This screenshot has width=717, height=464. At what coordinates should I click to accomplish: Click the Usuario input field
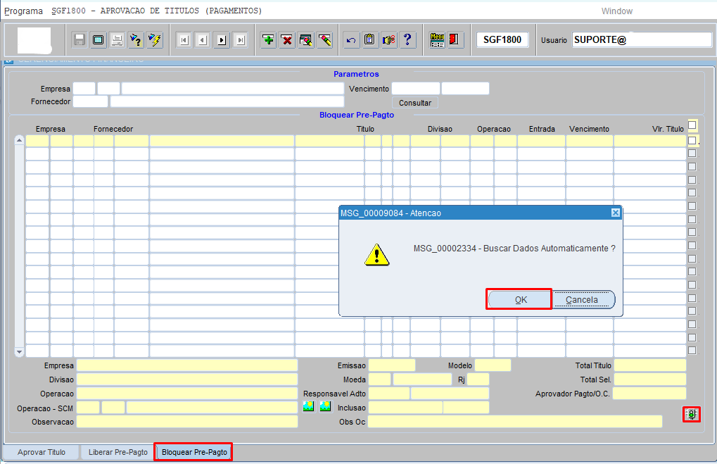point(641,40)
